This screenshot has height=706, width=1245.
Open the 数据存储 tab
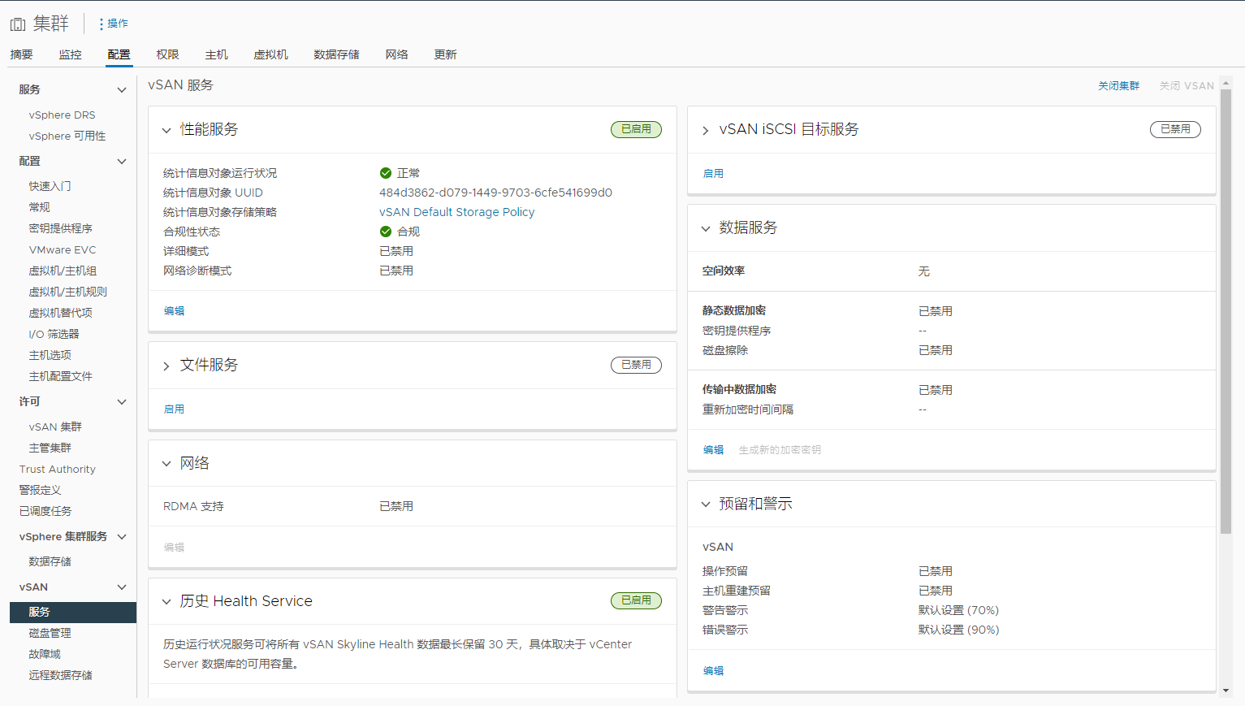click(x=336, y=54)
